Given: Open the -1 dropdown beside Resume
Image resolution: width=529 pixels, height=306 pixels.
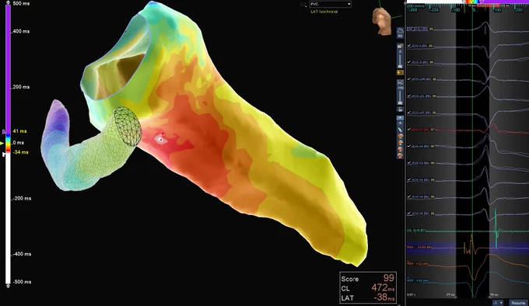Looking at the screenshot, I should [x=498, y=303].
